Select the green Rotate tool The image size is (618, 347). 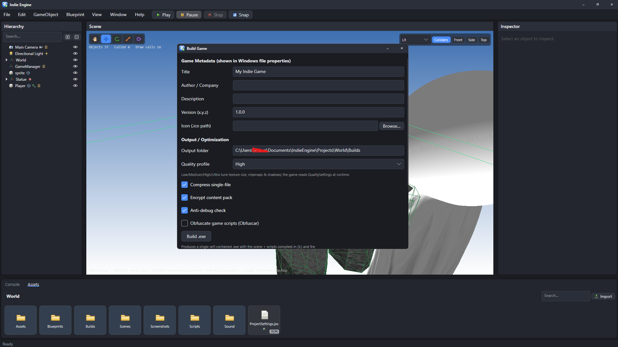[117, 39]
